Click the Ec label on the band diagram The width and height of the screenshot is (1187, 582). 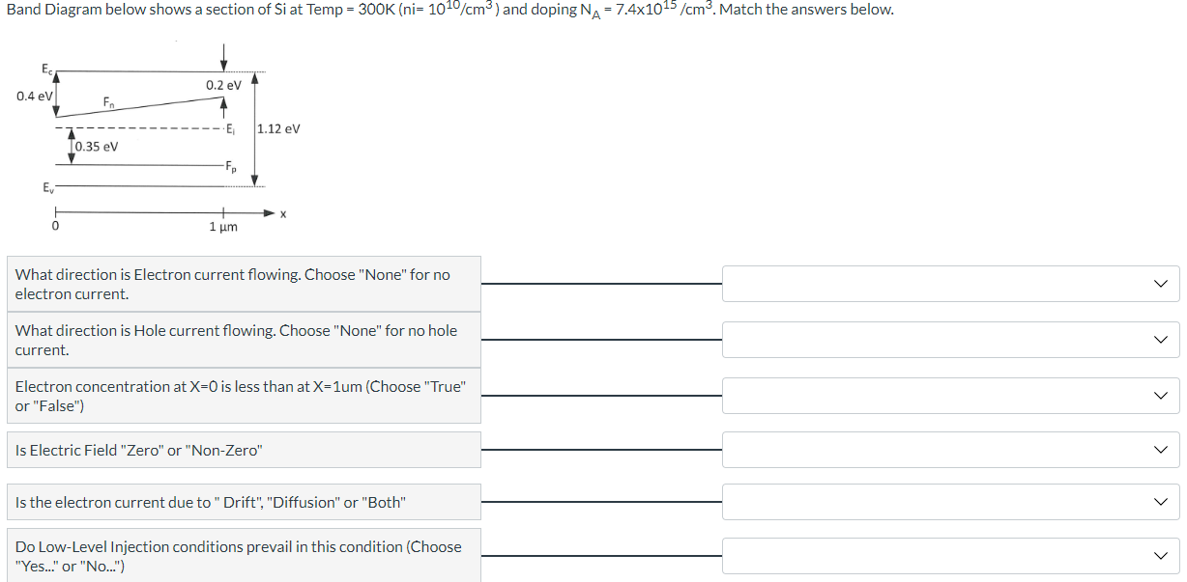click(x=45, y=69)
